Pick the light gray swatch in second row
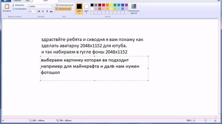 (x=96, y=9)
